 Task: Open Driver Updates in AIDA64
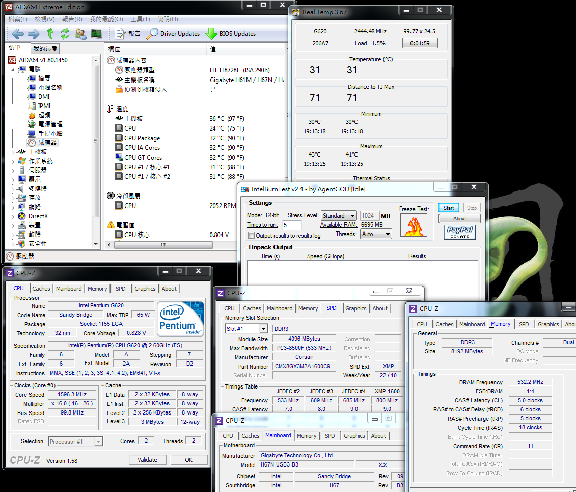[173, 34]
